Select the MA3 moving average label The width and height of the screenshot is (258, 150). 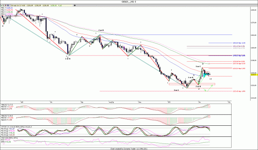[7, 12]
